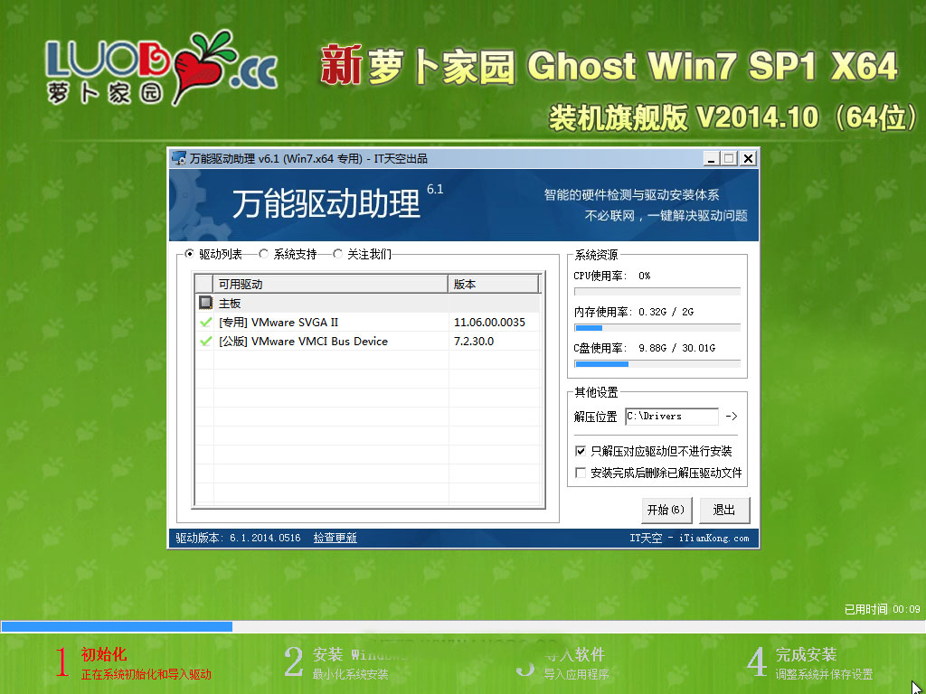Select the 系统支持 radio option
The height and width of the screenshot is (694, 926).
263,254
